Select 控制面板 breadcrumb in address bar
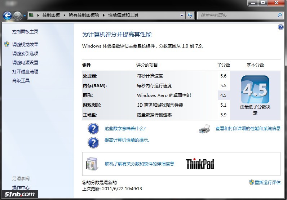 tap(51, 15)
